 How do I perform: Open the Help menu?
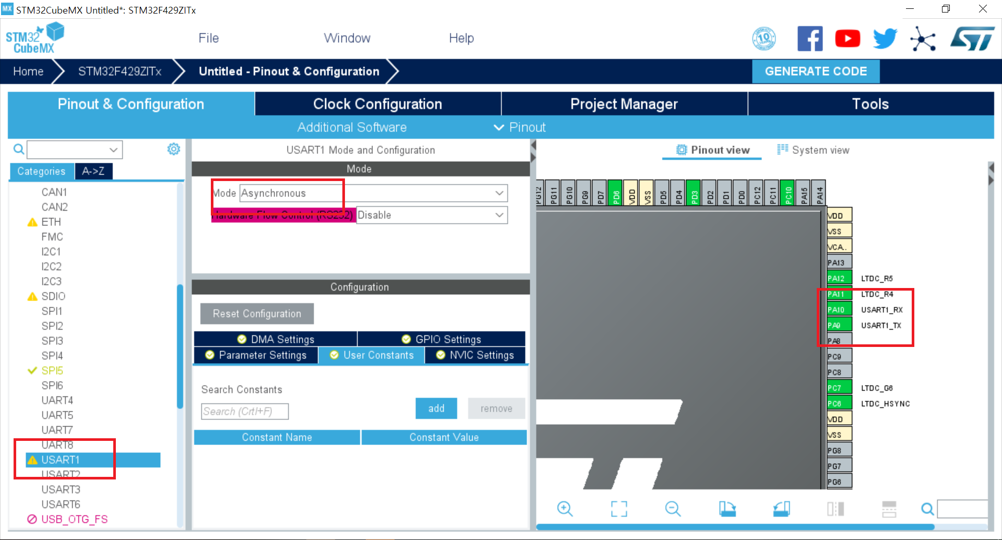[x=461, y=38]
